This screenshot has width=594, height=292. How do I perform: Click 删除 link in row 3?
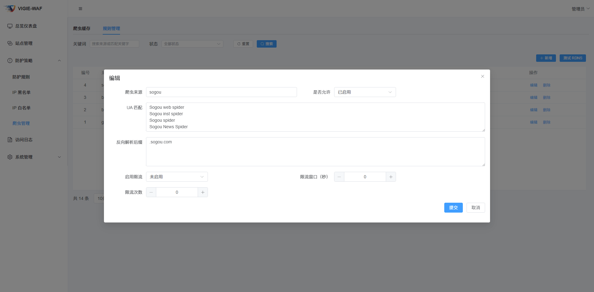(547, 98)
